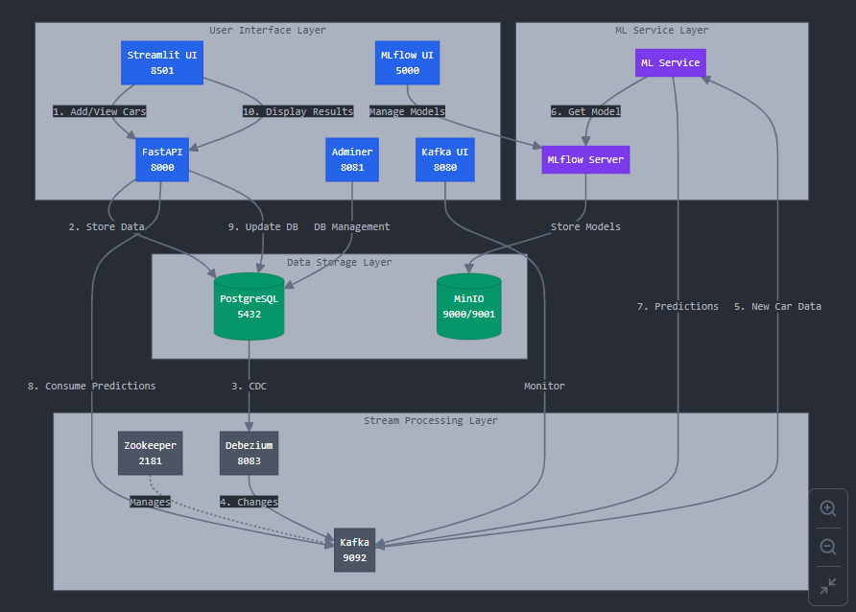Image resolution: width=856 pixels, height=612 pixels.
Task: Select the purple ML Service node
Action: (669, 62)
